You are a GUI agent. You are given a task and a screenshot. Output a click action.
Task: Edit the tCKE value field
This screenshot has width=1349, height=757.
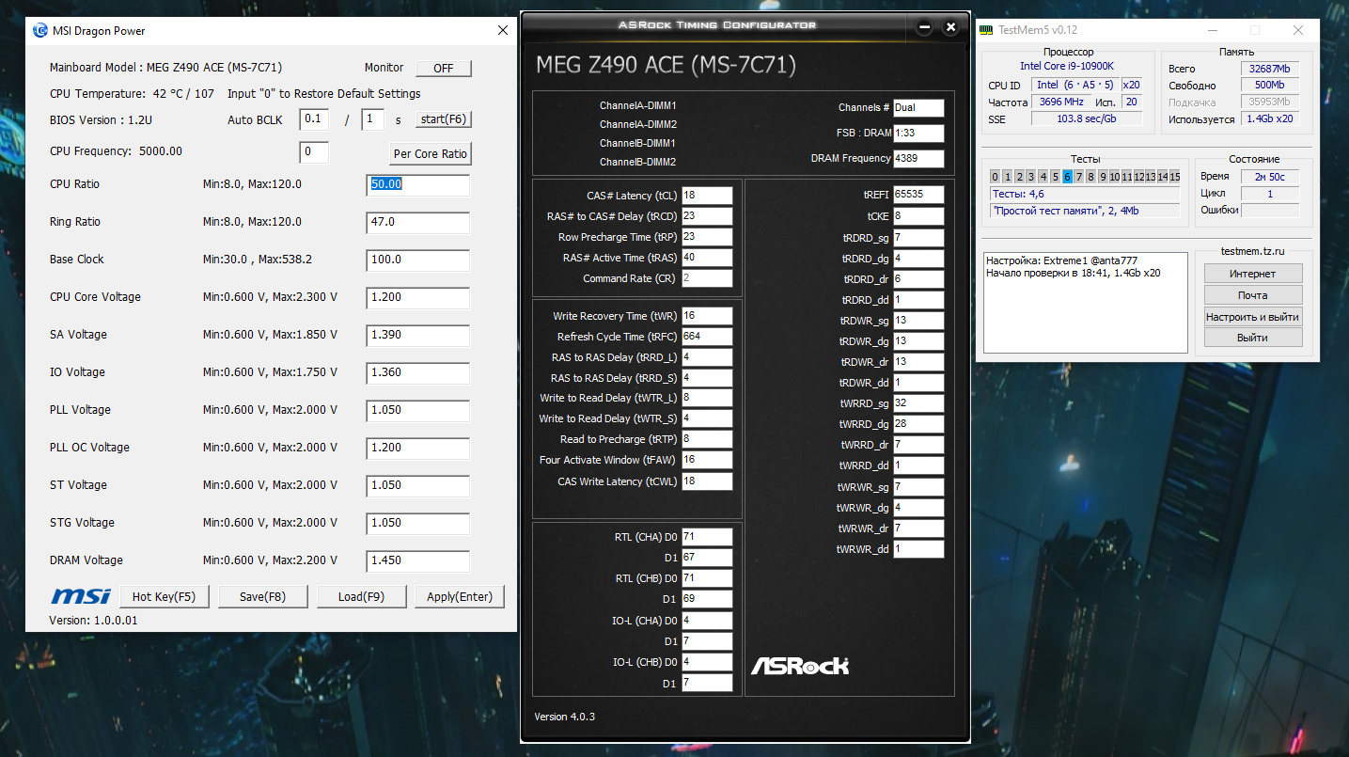pos(918,216)
